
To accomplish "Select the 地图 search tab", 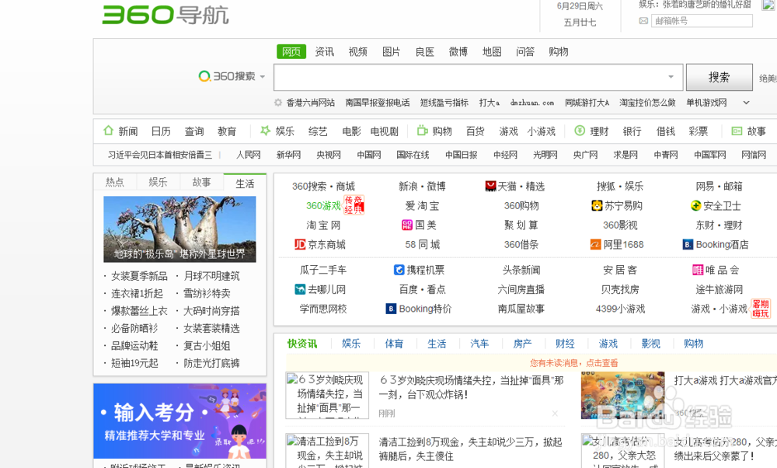I will click(492, 51).
